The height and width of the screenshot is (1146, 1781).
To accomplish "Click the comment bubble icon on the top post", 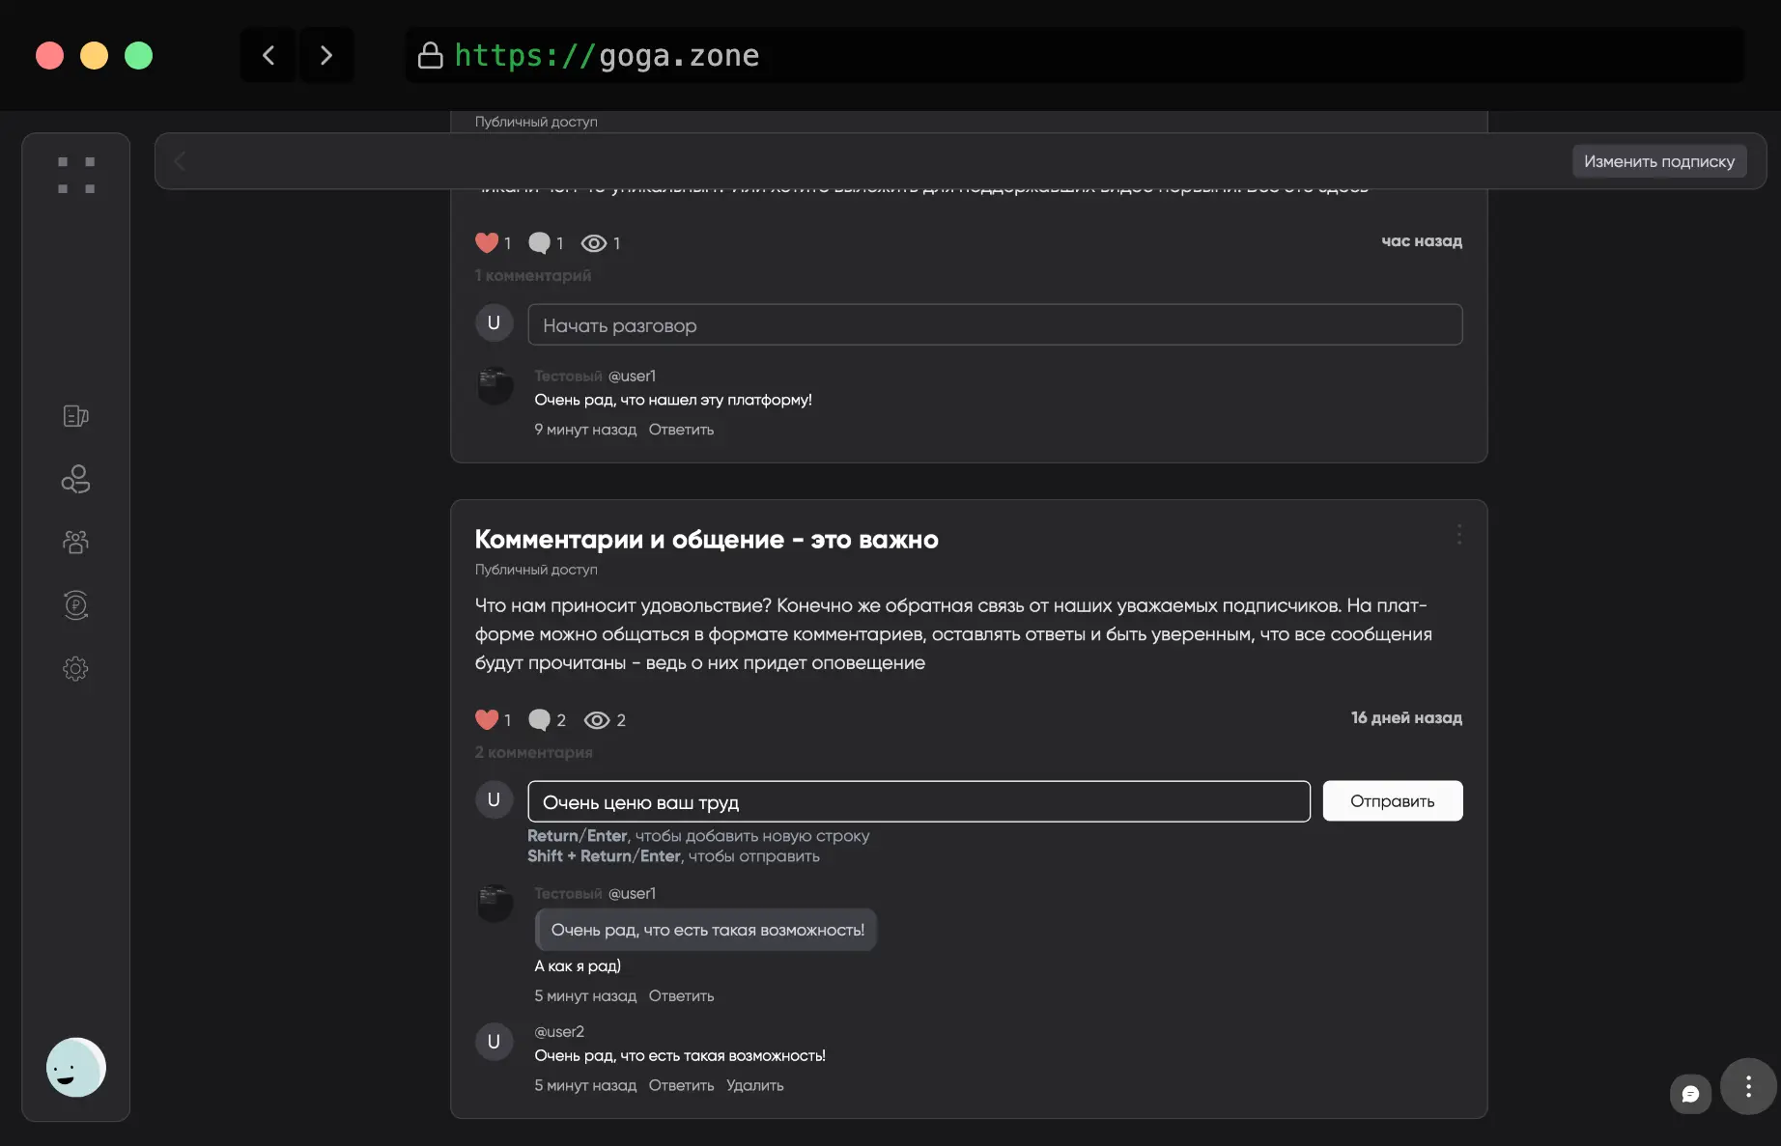I will [539, 242].
